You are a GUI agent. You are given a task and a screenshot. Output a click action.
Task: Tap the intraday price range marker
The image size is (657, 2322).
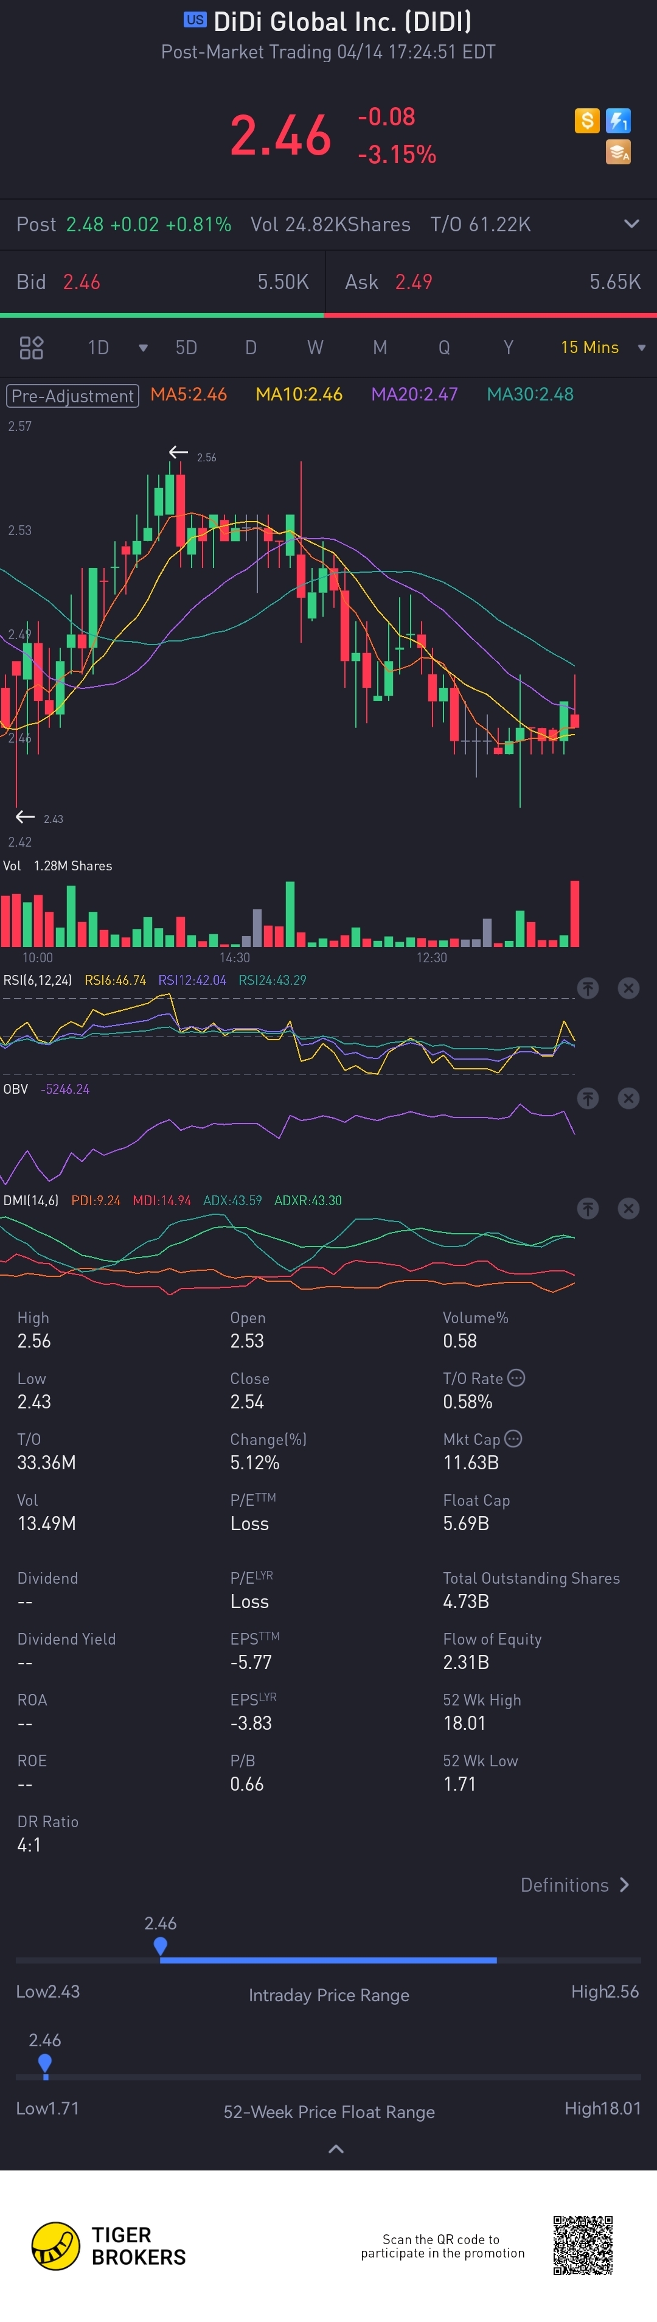click(161, 1946)
